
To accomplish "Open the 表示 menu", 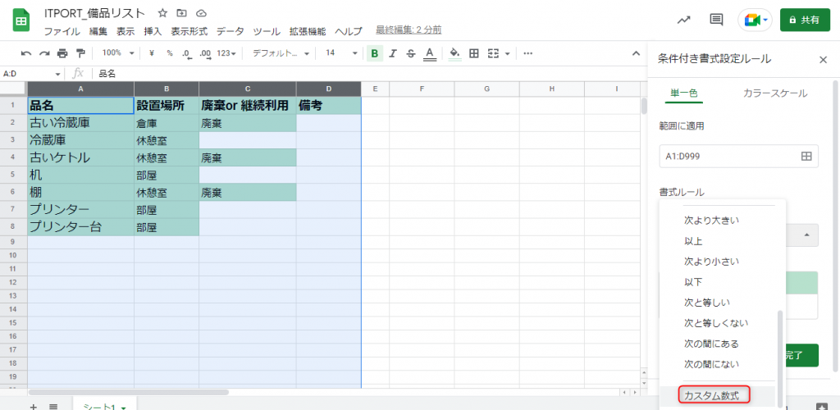I will tap(126, 31).
